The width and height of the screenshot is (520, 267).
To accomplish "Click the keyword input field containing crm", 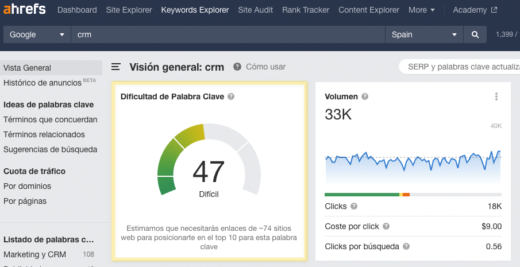I will pos(228,34).
